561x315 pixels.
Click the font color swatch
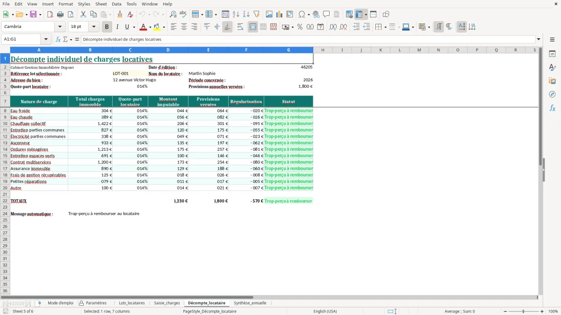click(x=144, y=27)
